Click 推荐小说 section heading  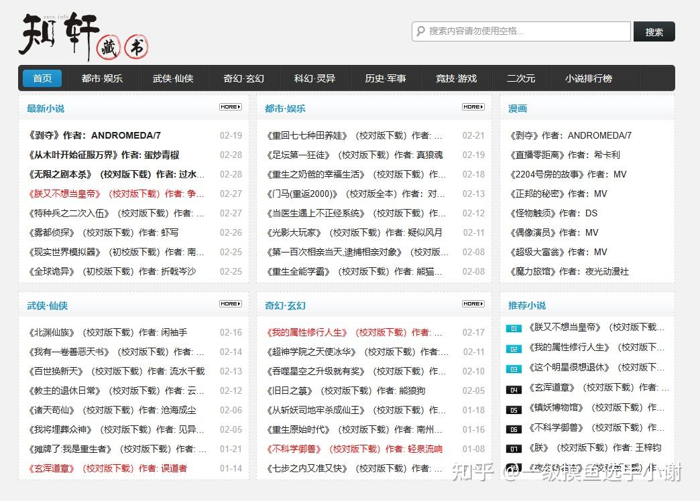(x=527, y=305)
